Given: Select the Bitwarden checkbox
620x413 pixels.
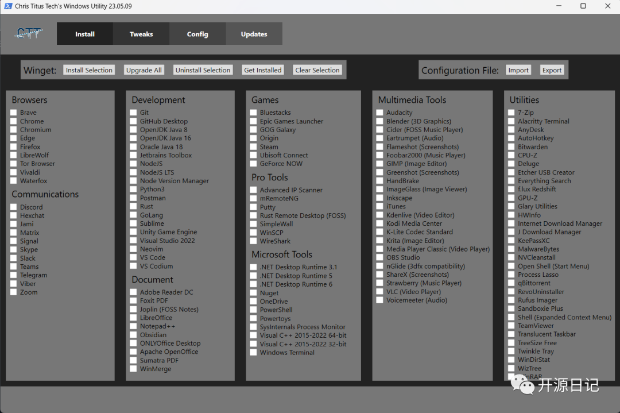Looking at the screenshot, I should (x=511, y=147).
